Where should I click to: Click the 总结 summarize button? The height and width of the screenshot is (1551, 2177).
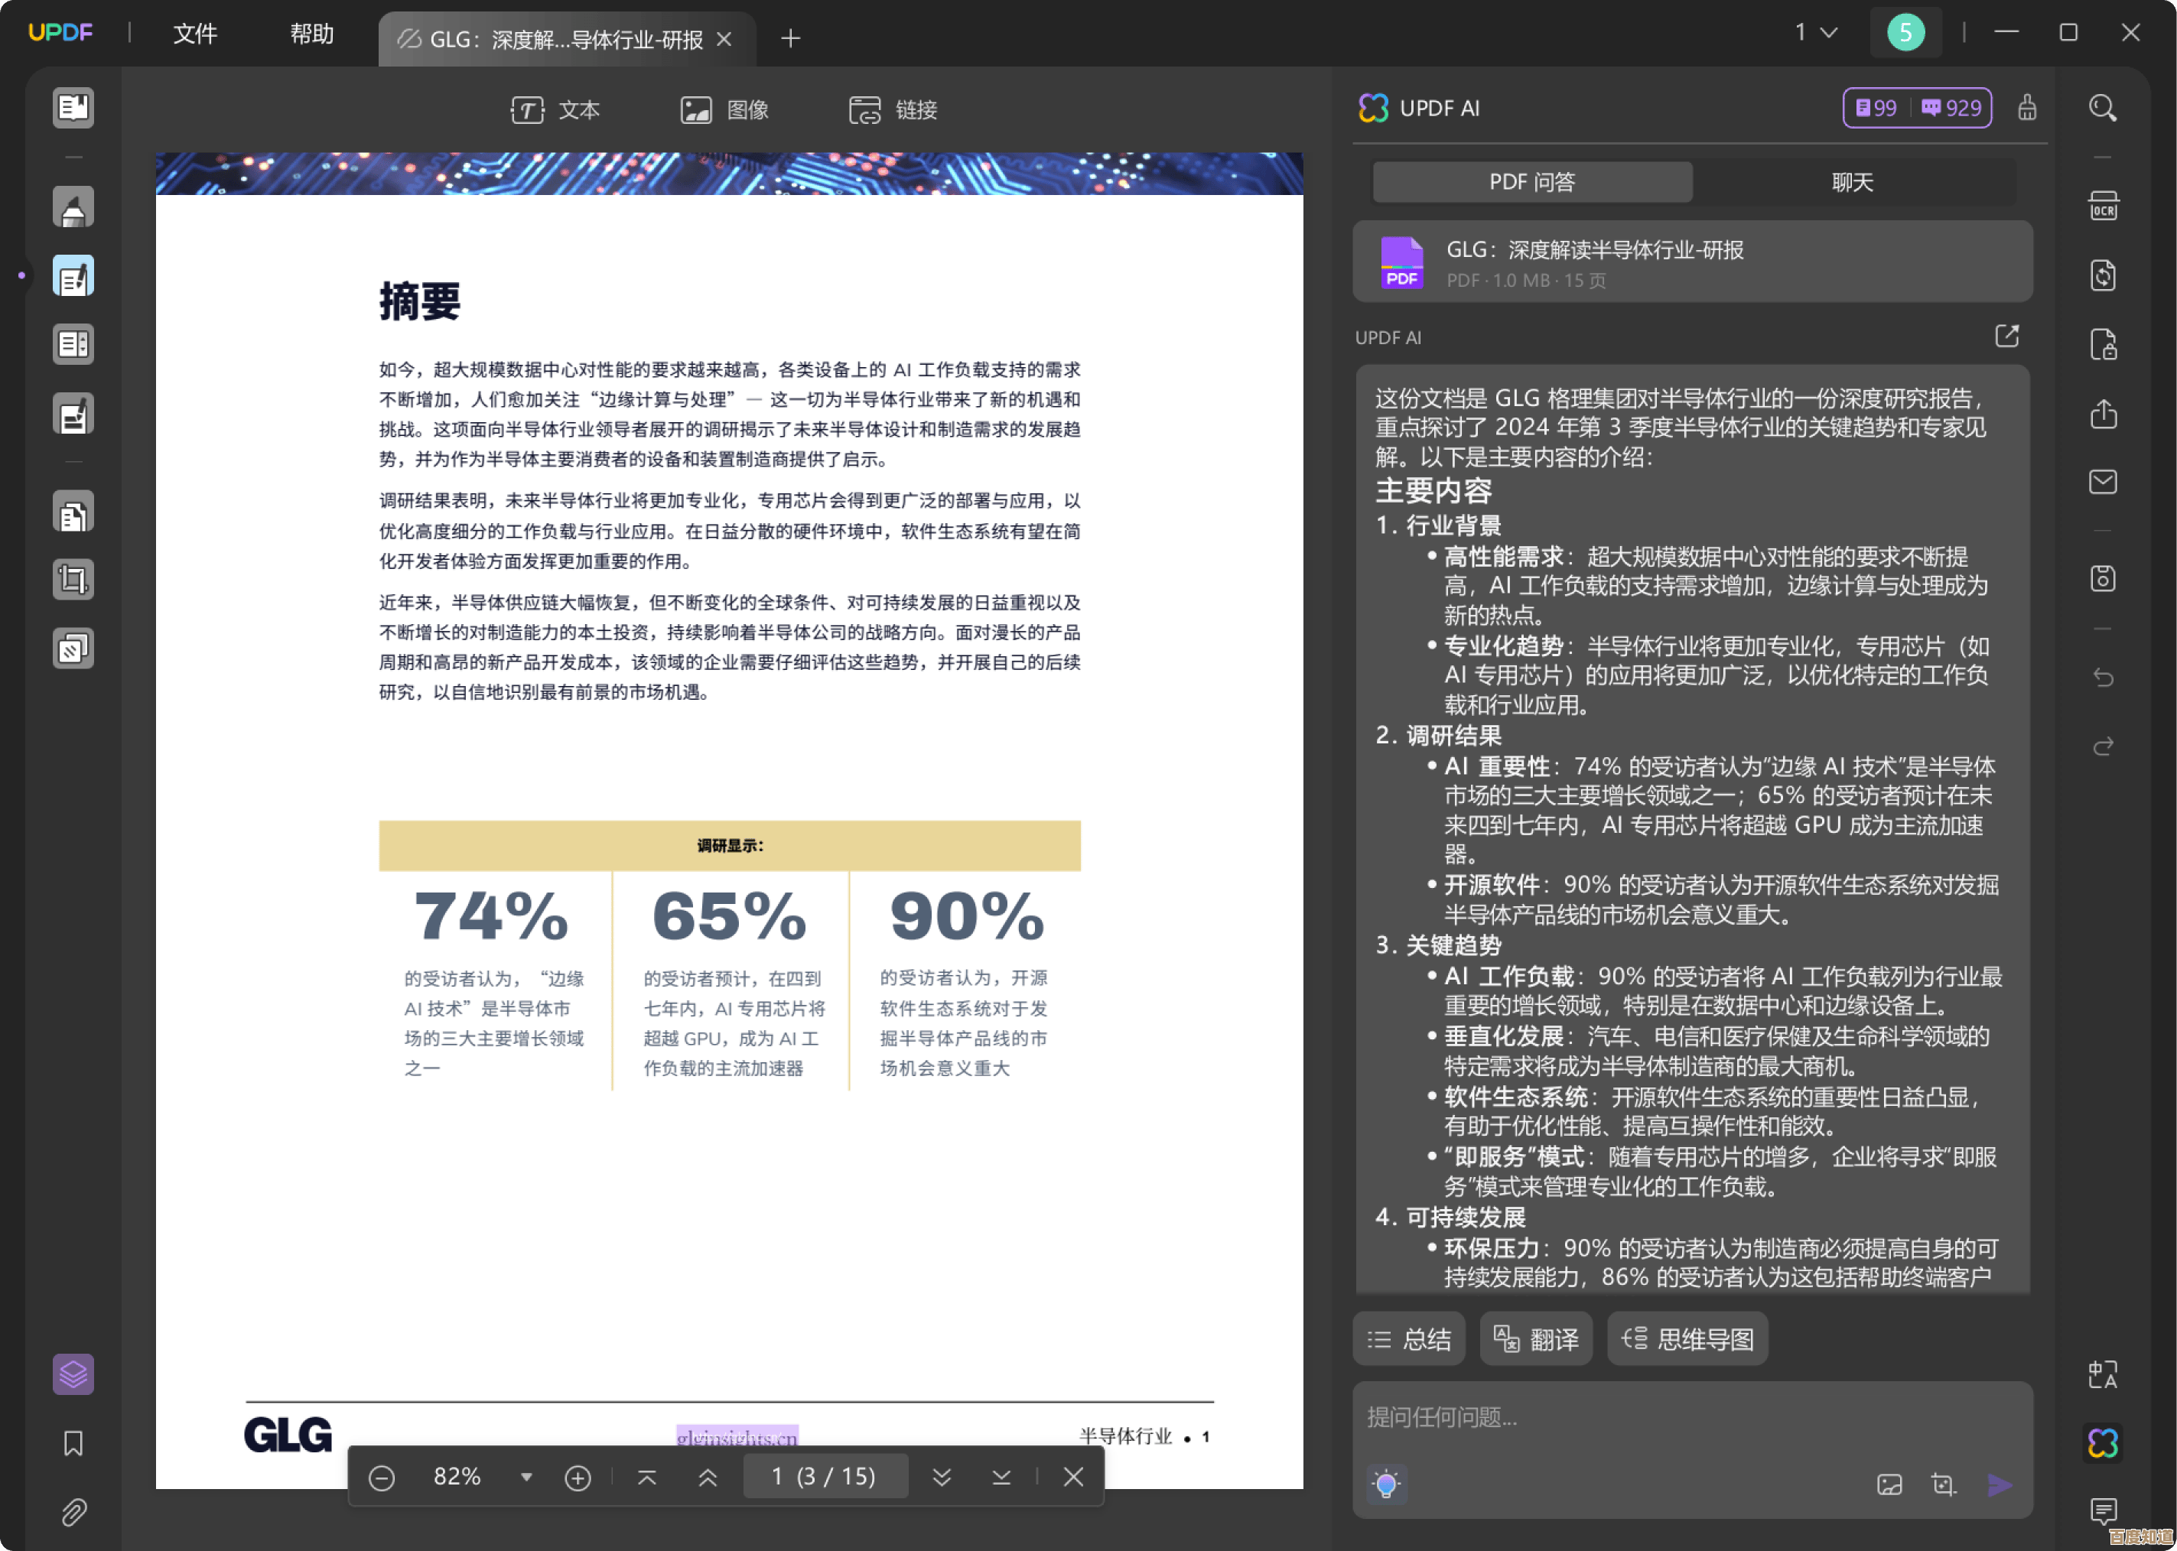tap(1409, 1339)
